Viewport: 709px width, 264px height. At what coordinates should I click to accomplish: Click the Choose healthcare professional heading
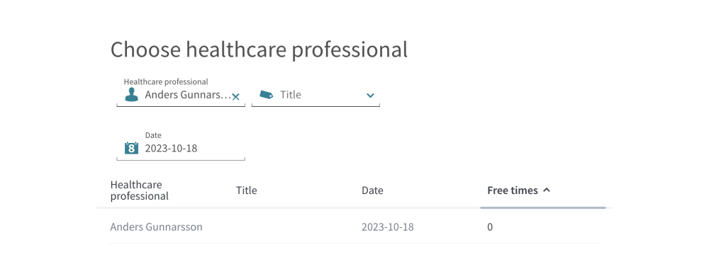259,50
